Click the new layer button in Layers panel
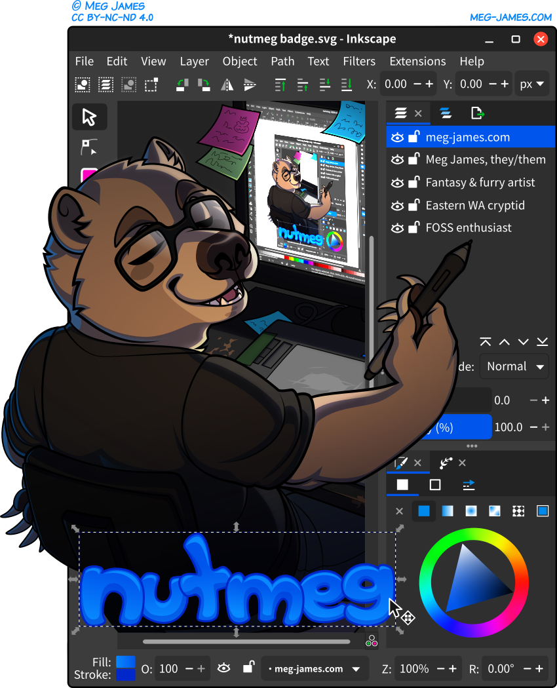Screen dimensions: 557x688 tap(477, 113)
